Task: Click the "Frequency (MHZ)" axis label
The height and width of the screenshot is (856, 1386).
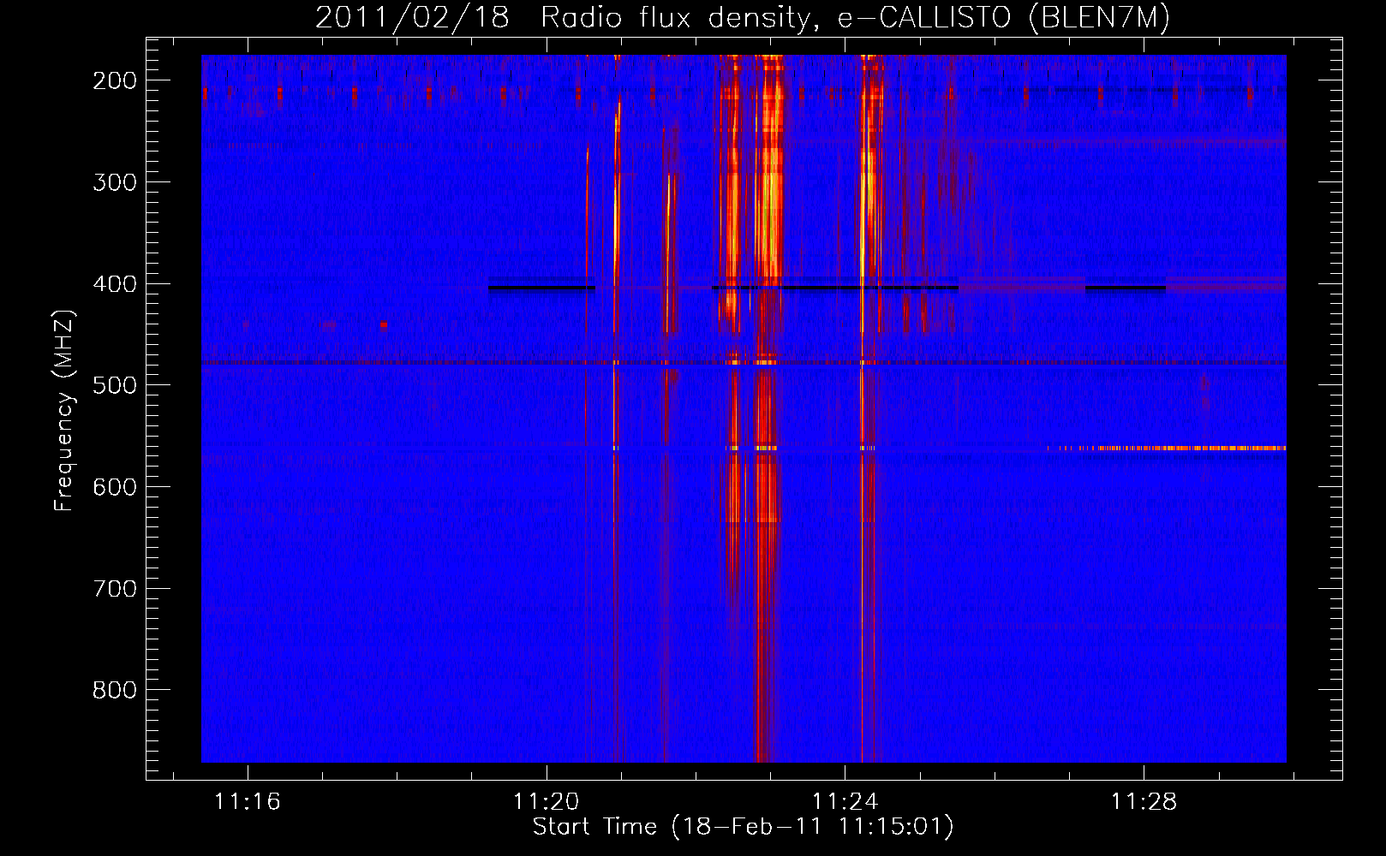Action: [x=64, y=410]
